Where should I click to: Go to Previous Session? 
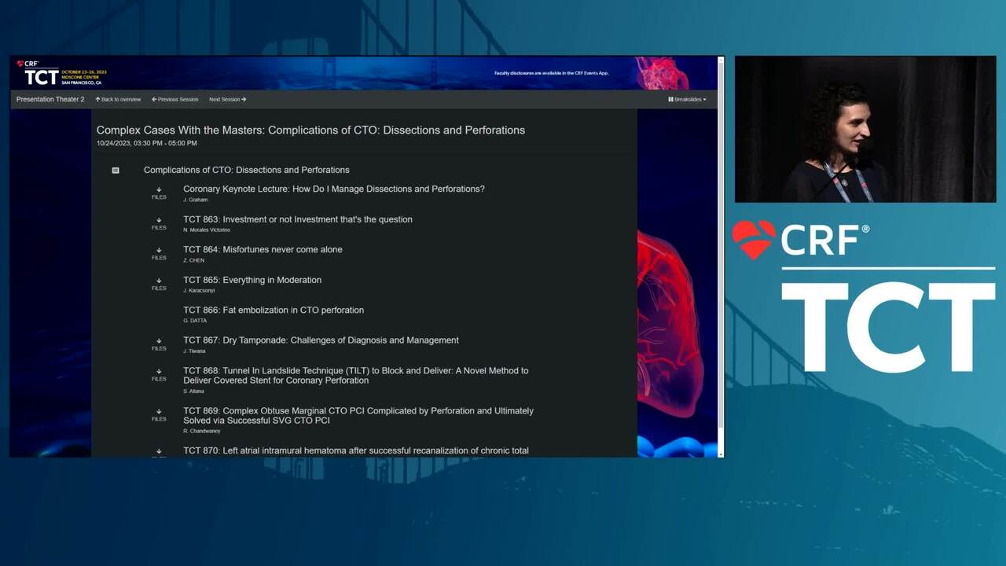(x=175, y=100)
